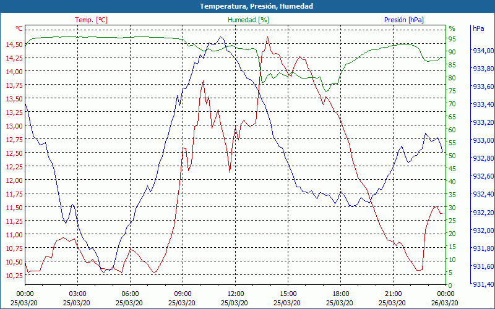Click the 03:00 time axis label
The image size is (495, 309).
[x=78, y=294]
